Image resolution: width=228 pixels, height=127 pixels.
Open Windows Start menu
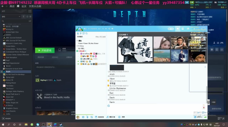tap(3, 124)
